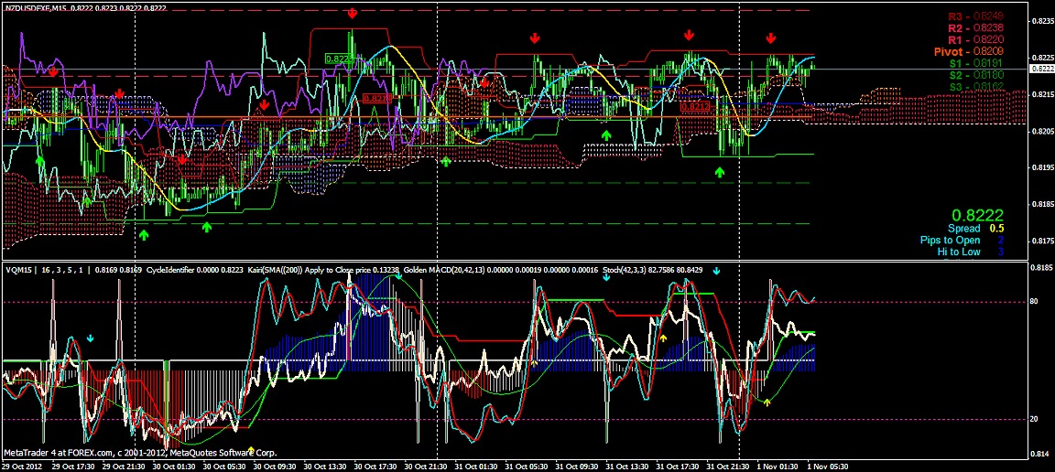Click the green 0.8223 price box label

(339, 58)
